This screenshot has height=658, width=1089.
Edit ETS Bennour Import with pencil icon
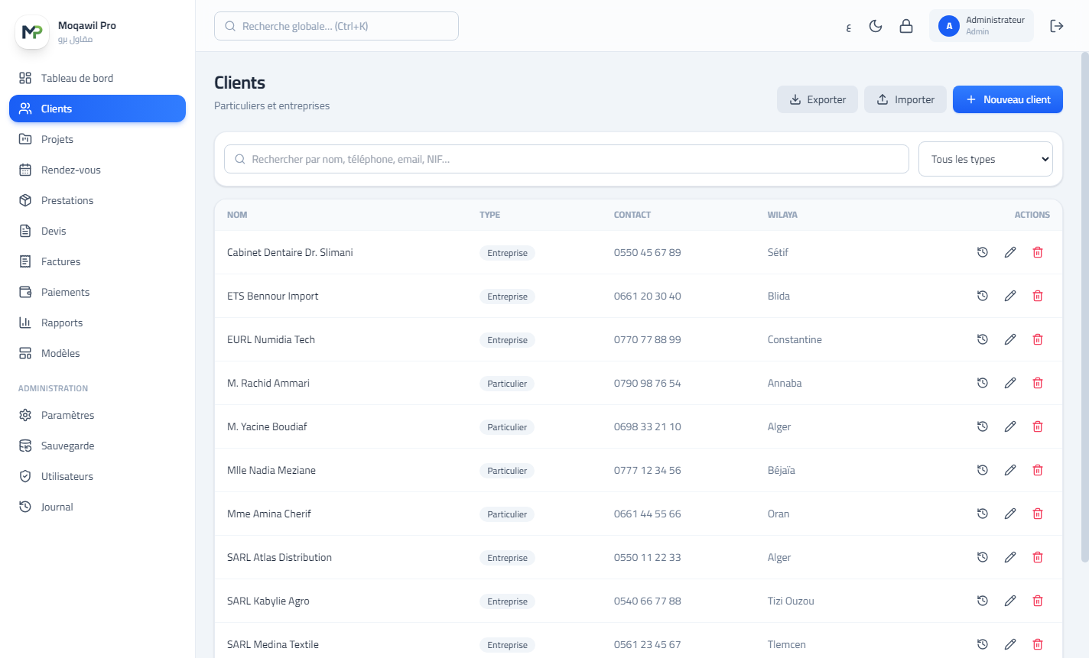1010,296
